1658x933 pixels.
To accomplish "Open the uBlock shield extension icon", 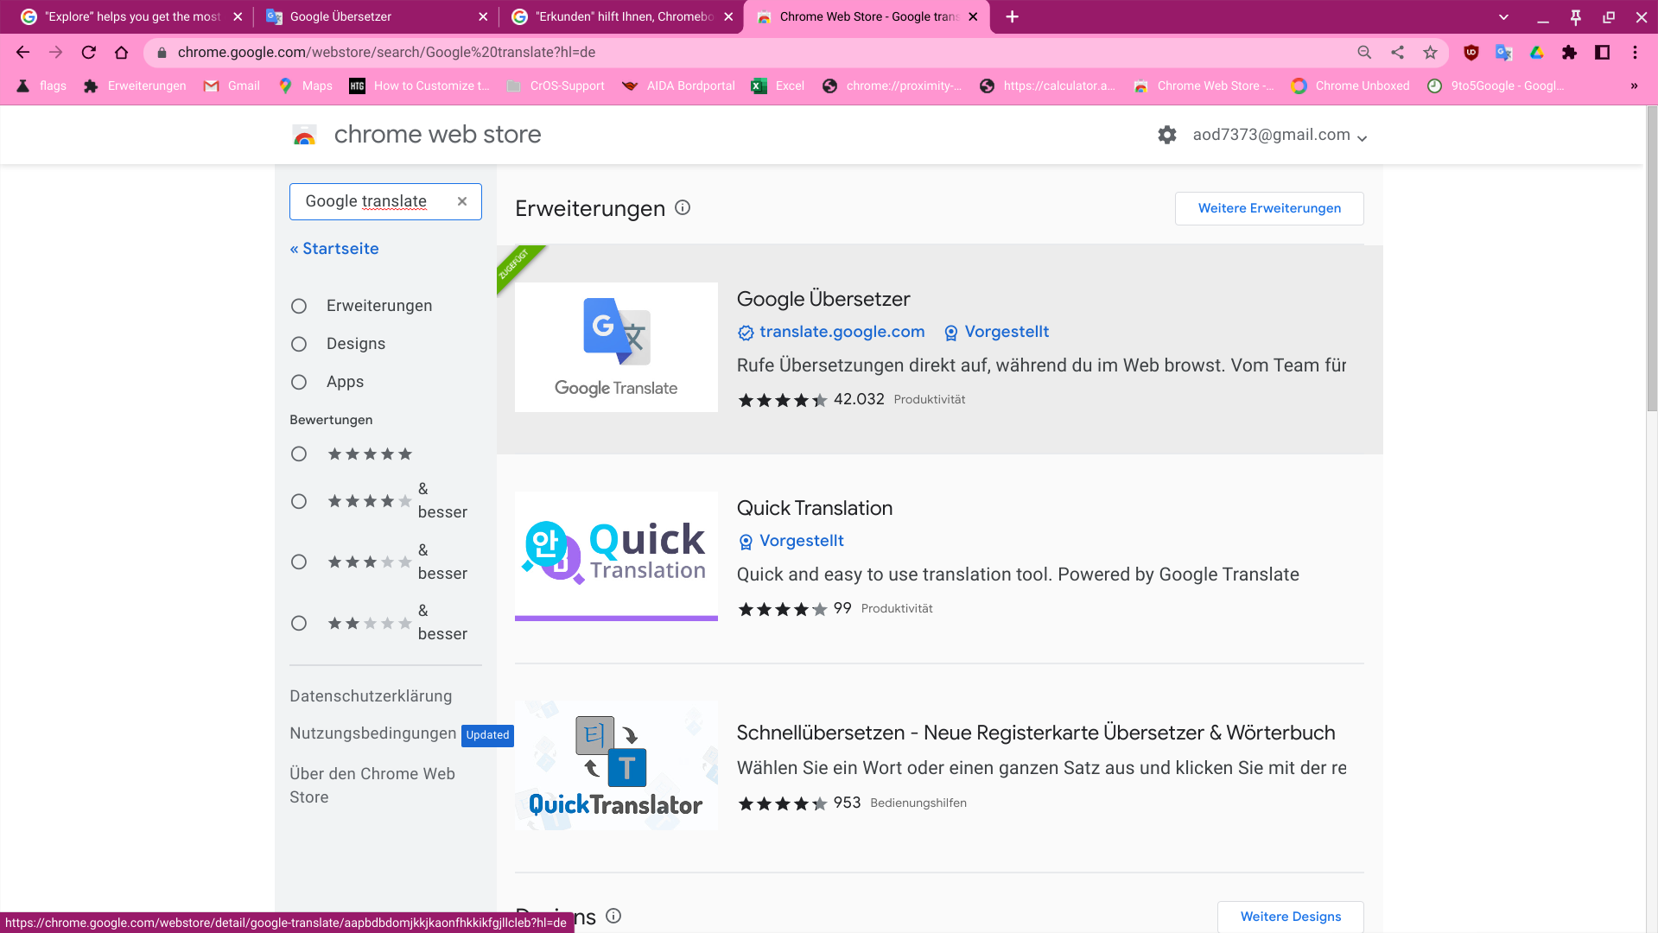I will [1471, 53].
